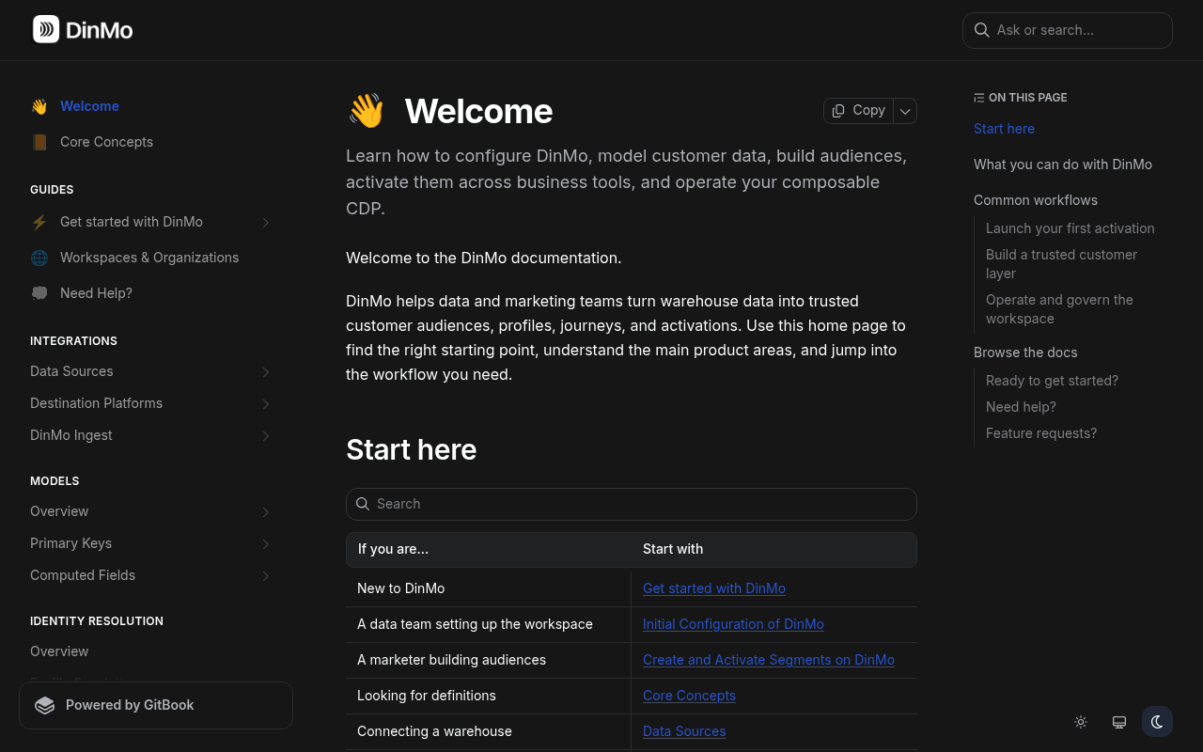1203x752 pixels.
Task: Click the GitBook logo icon in the footer
Action: [45, 705]
